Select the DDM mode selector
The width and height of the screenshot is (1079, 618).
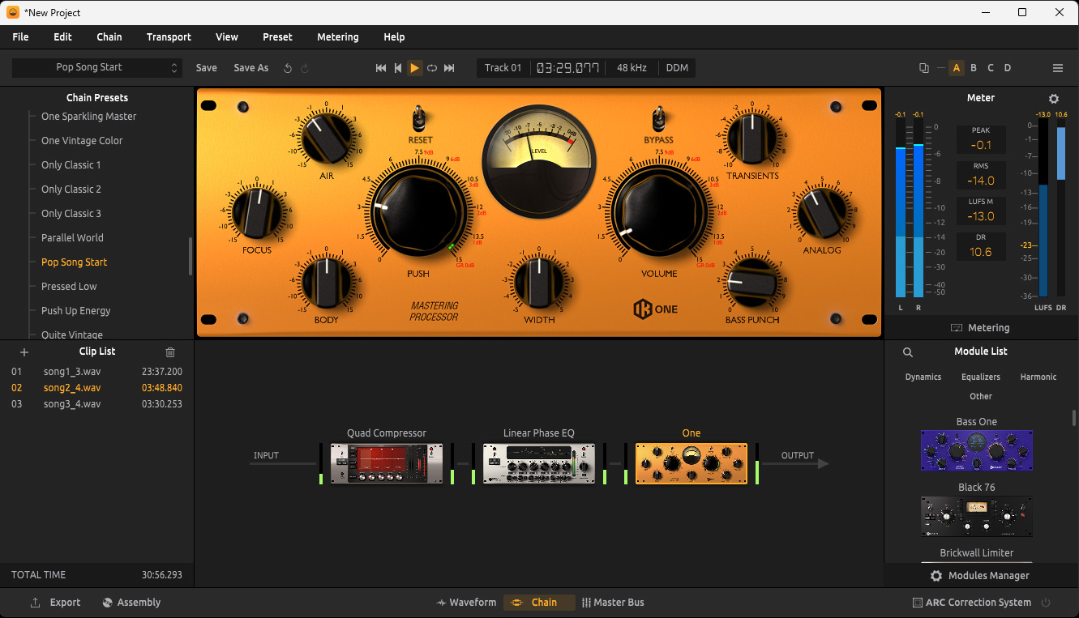(x=677, y=68)
